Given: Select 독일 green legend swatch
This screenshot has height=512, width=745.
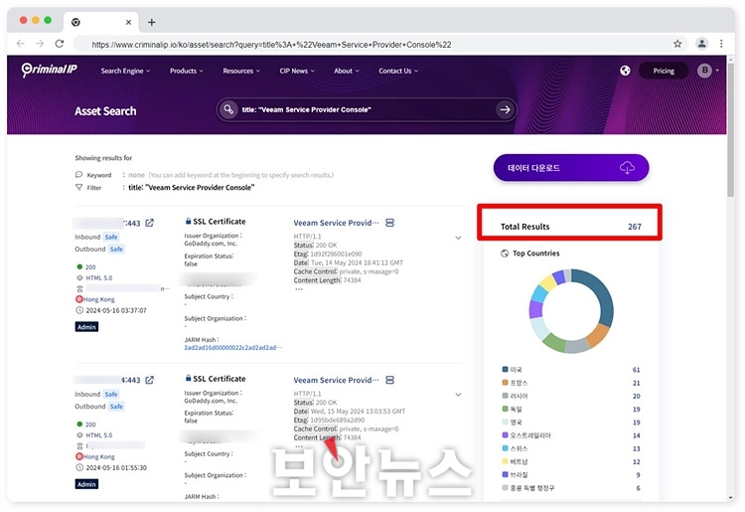Looking at the screenshot, I should (x=505, y=409).
